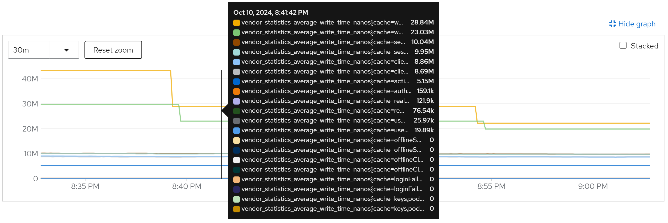Enable the Stacked checkbox
The image size is (668, 223).
tap(623, 45)
